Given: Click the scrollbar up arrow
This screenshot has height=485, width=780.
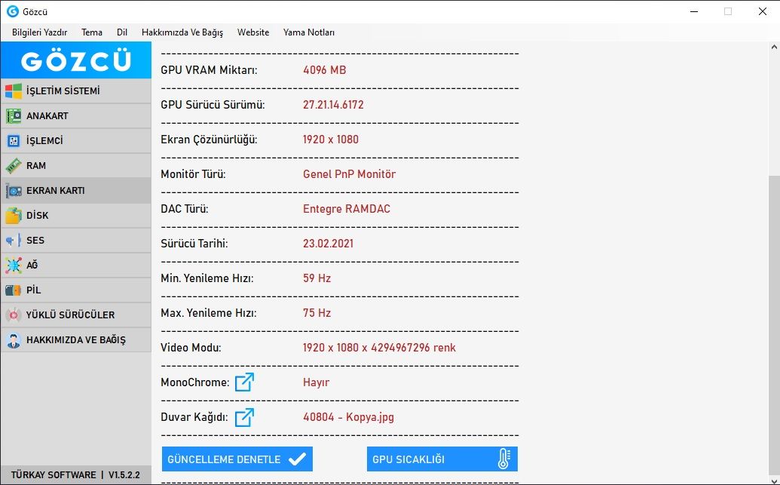Looking at the screenshot, I should coord(774,48).
